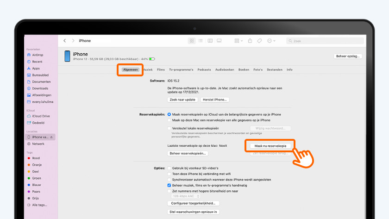This screenshot has height=219, width=389.
Task: Select backup on this Mac radio option
Action: pos(169,120)
